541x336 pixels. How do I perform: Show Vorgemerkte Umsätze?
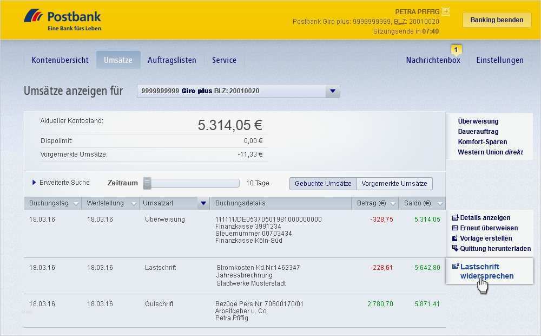394,184
